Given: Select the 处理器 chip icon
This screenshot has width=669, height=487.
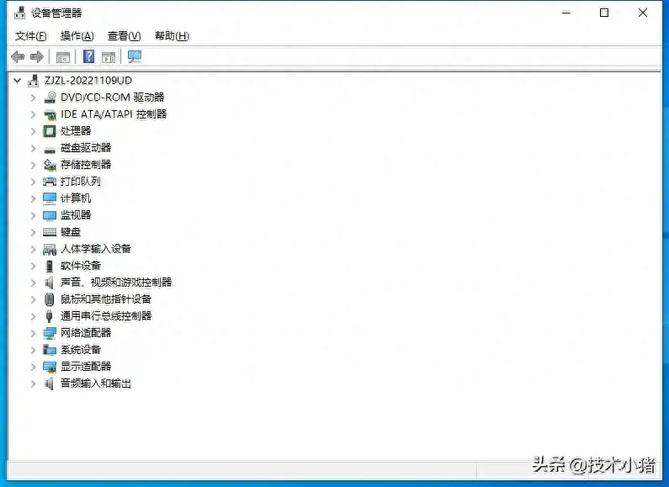Looking at the screenshot, I should pos(50,131).
